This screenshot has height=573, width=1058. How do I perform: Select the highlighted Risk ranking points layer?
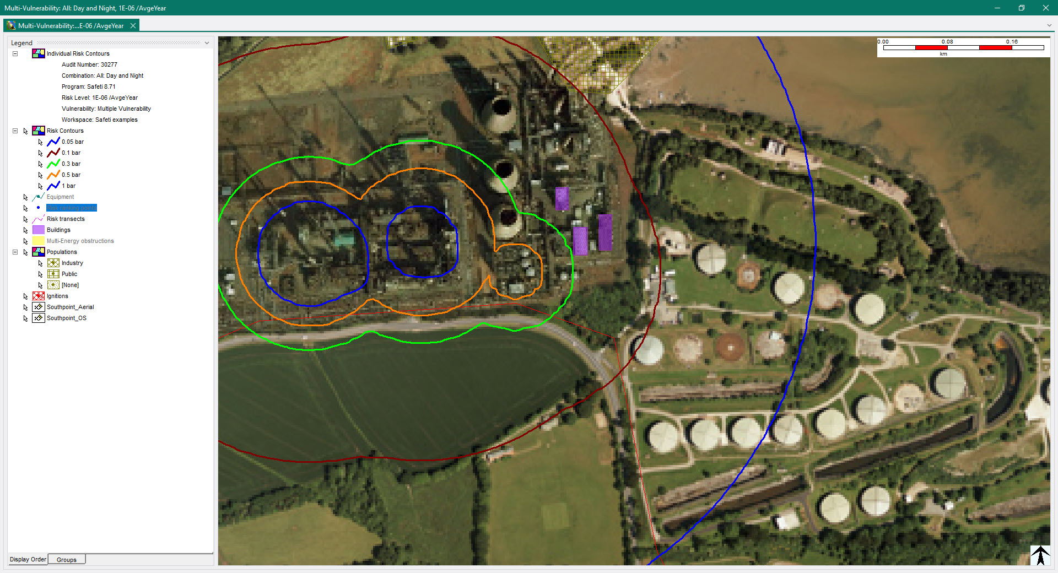pyautogui.click(x=72, y=208)
